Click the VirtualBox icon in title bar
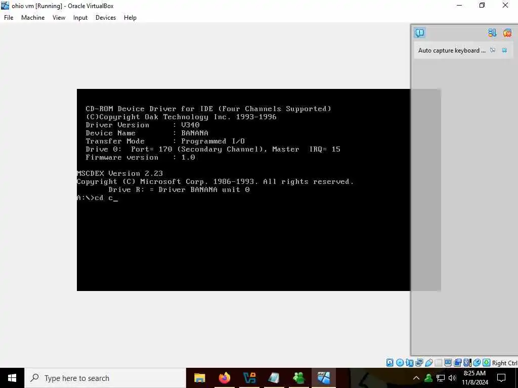Screen dimensions: 518x388 click(5, 6)
